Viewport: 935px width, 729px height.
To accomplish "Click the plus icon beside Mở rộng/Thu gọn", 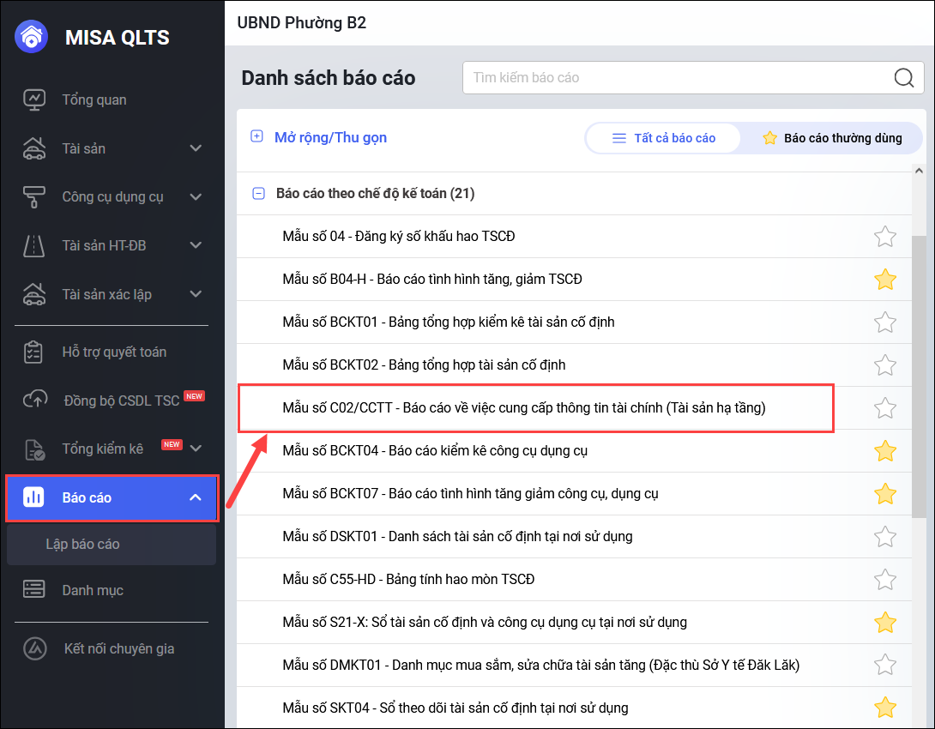I will [256, 136].
